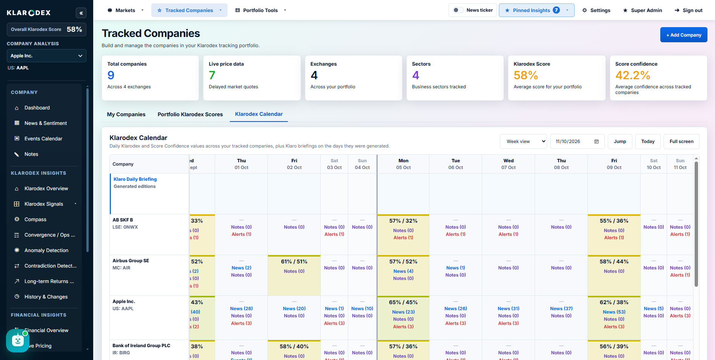This screenshot has width=715, height=360.
Task: Click the Compass icon in sidebar
Action: (x=17, y=219)
